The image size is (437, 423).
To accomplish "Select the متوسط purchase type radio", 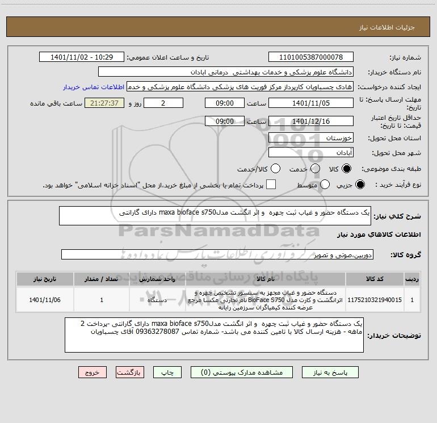I will [325, 185].
